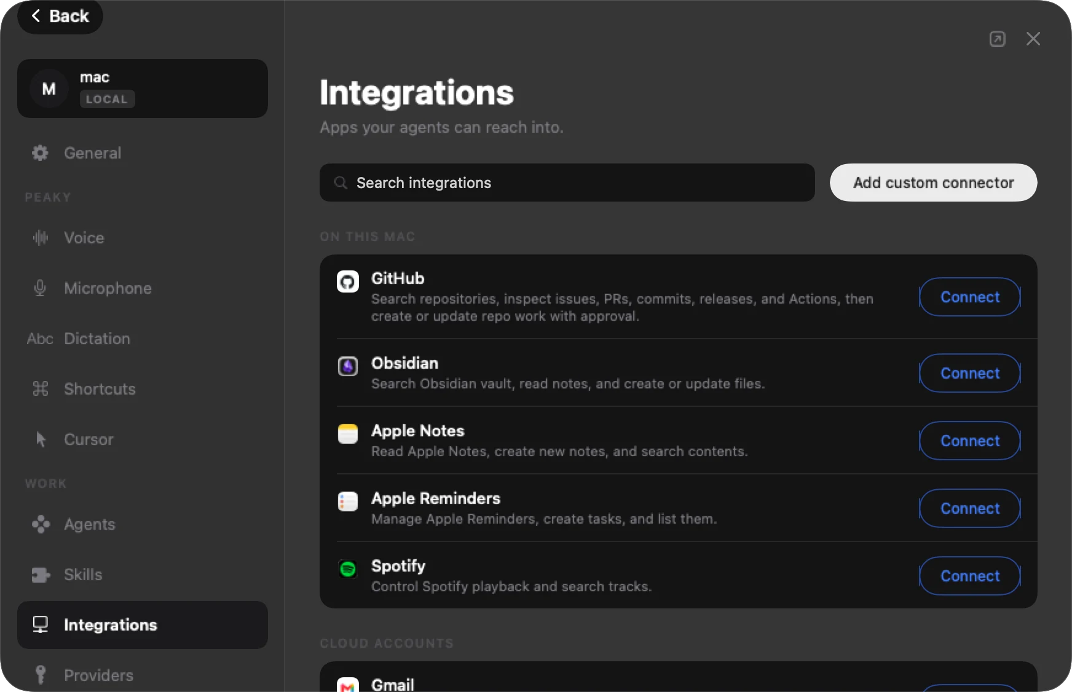Click 'Manage Apple Reminders' description
Screen dimensions: 1072x692
click(x=544, y=519)
